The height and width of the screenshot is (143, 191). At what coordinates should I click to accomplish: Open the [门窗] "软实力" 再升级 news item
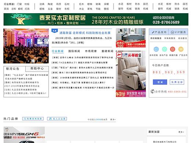tap(82, 67)
